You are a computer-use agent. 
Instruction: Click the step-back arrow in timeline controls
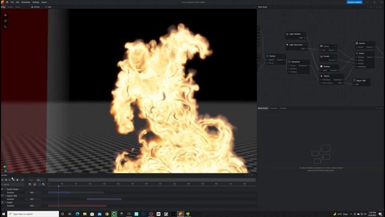coord(6,180)
